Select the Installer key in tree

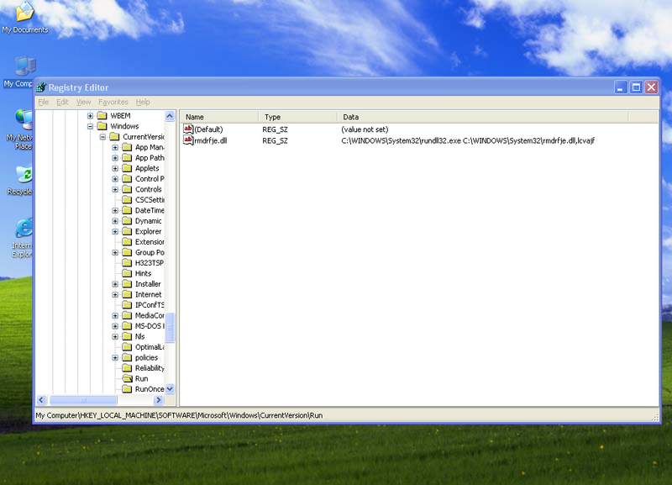pyautogui.click(x=148, y=284)
